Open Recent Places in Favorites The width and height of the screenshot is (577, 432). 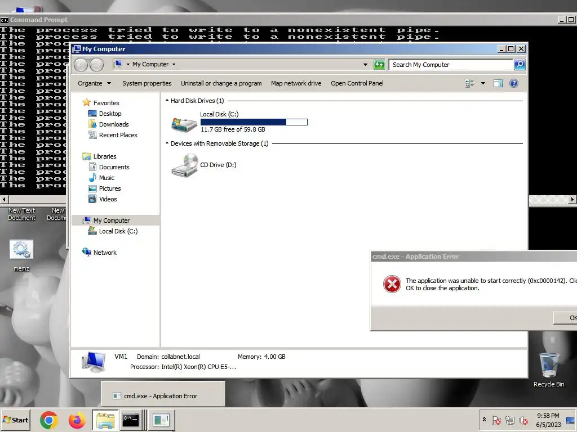(118, 135)
